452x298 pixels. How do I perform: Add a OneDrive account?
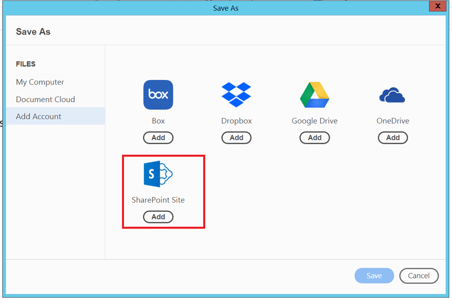tap(393, 138)
